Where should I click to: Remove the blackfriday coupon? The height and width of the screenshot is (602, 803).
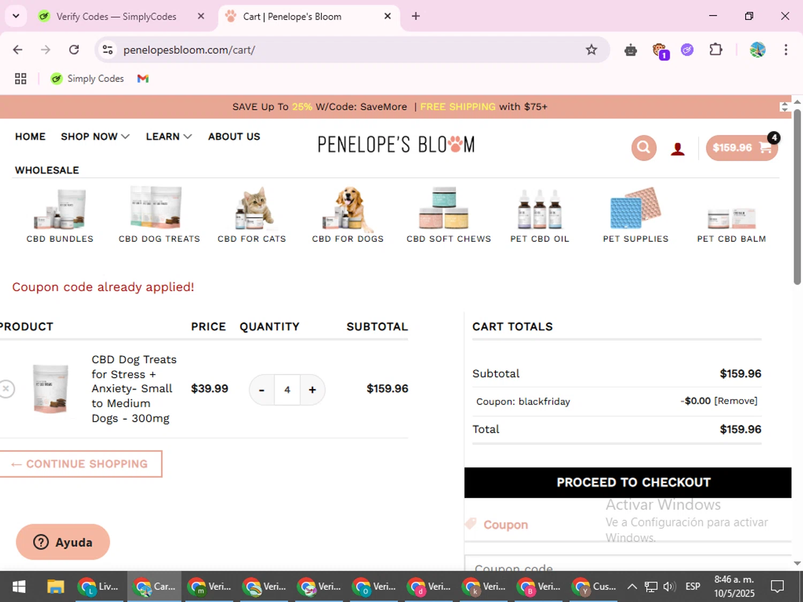click(x=736, y=401)
